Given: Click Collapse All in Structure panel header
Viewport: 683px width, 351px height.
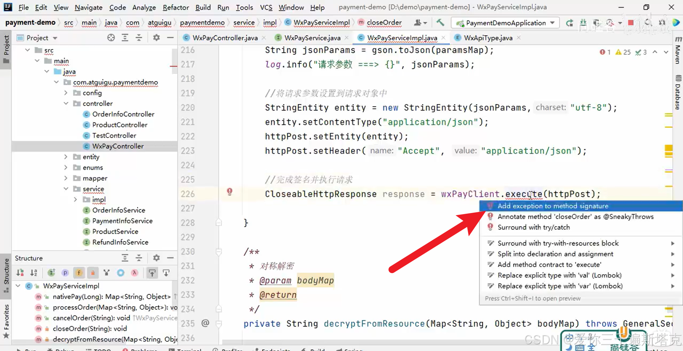Looking at the screenshot, I should tap(139, 258).
